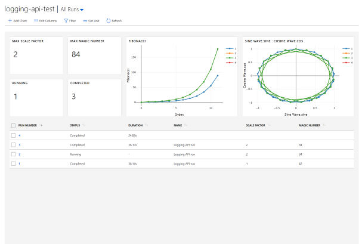359x244 pixels.
Task: Click the sort icon beside Duration header
Action: pyautogui.click(x=147, y=125)
